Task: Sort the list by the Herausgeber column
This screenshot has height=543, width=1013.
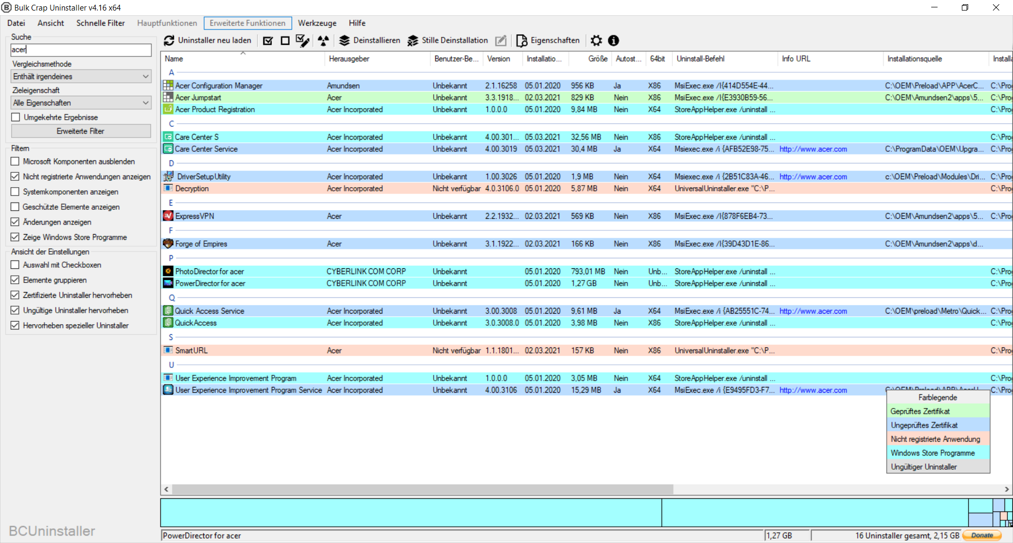Action: point(377,59)
